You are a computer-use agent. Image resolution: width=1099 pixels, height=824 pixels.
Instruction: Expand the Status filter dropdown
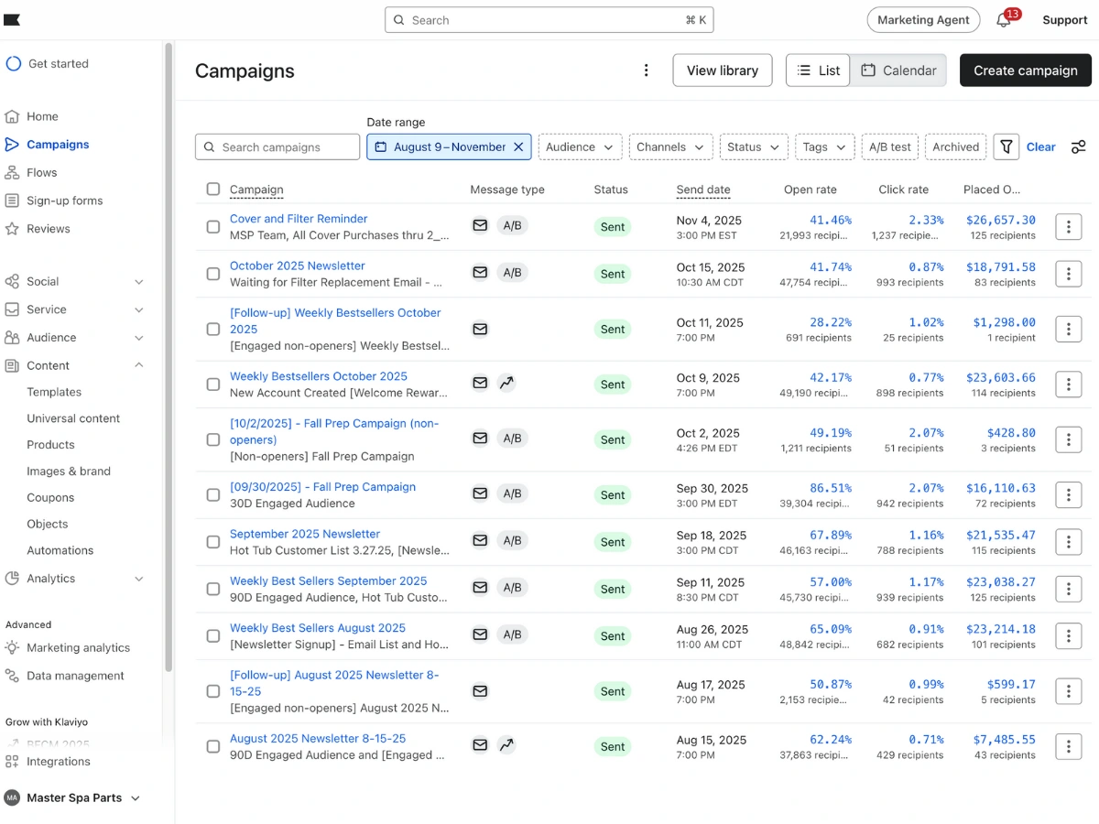[x=753, y=146]
